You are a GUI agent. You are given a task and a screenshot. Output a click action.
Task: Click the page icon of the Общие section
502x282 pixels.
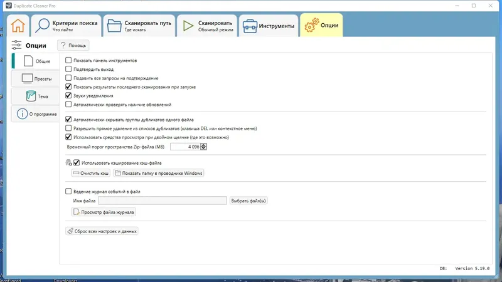[x=28, y=61]
